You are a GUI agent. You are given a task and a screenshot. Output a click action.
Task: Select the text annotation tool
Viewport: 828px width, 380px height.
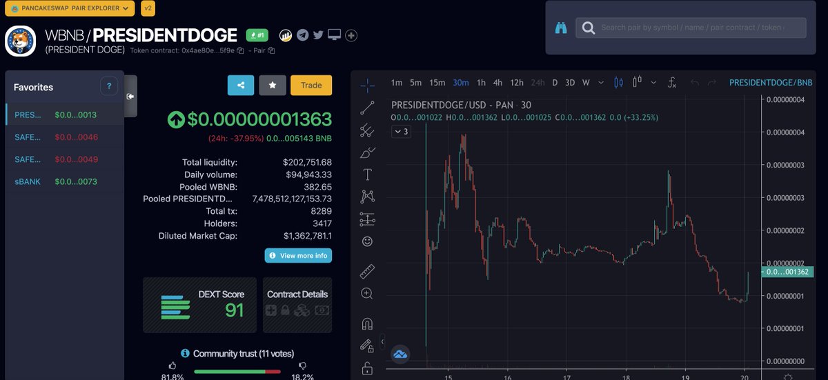(x=367, y=174)
